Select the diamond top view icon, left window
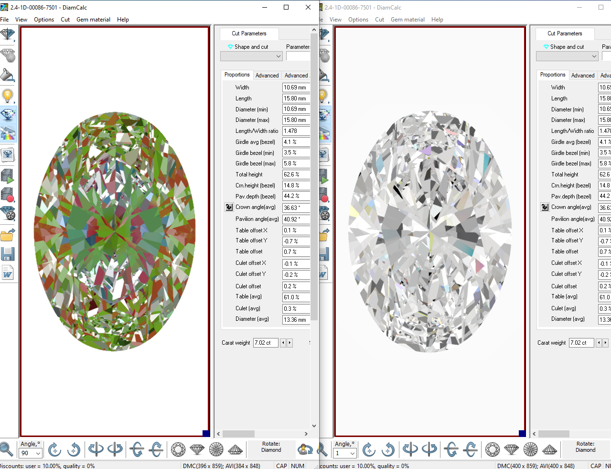Viewport: 611px width, 469px height. click(x=178, y=449)
